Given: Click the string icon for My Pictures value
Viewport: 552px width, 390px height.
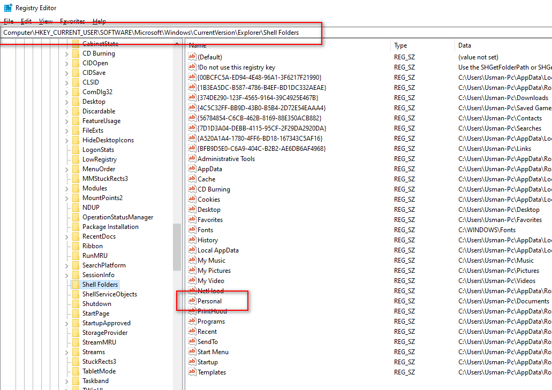Looking at the screenshot, I should pyautogui.click(x=192, y=271).
